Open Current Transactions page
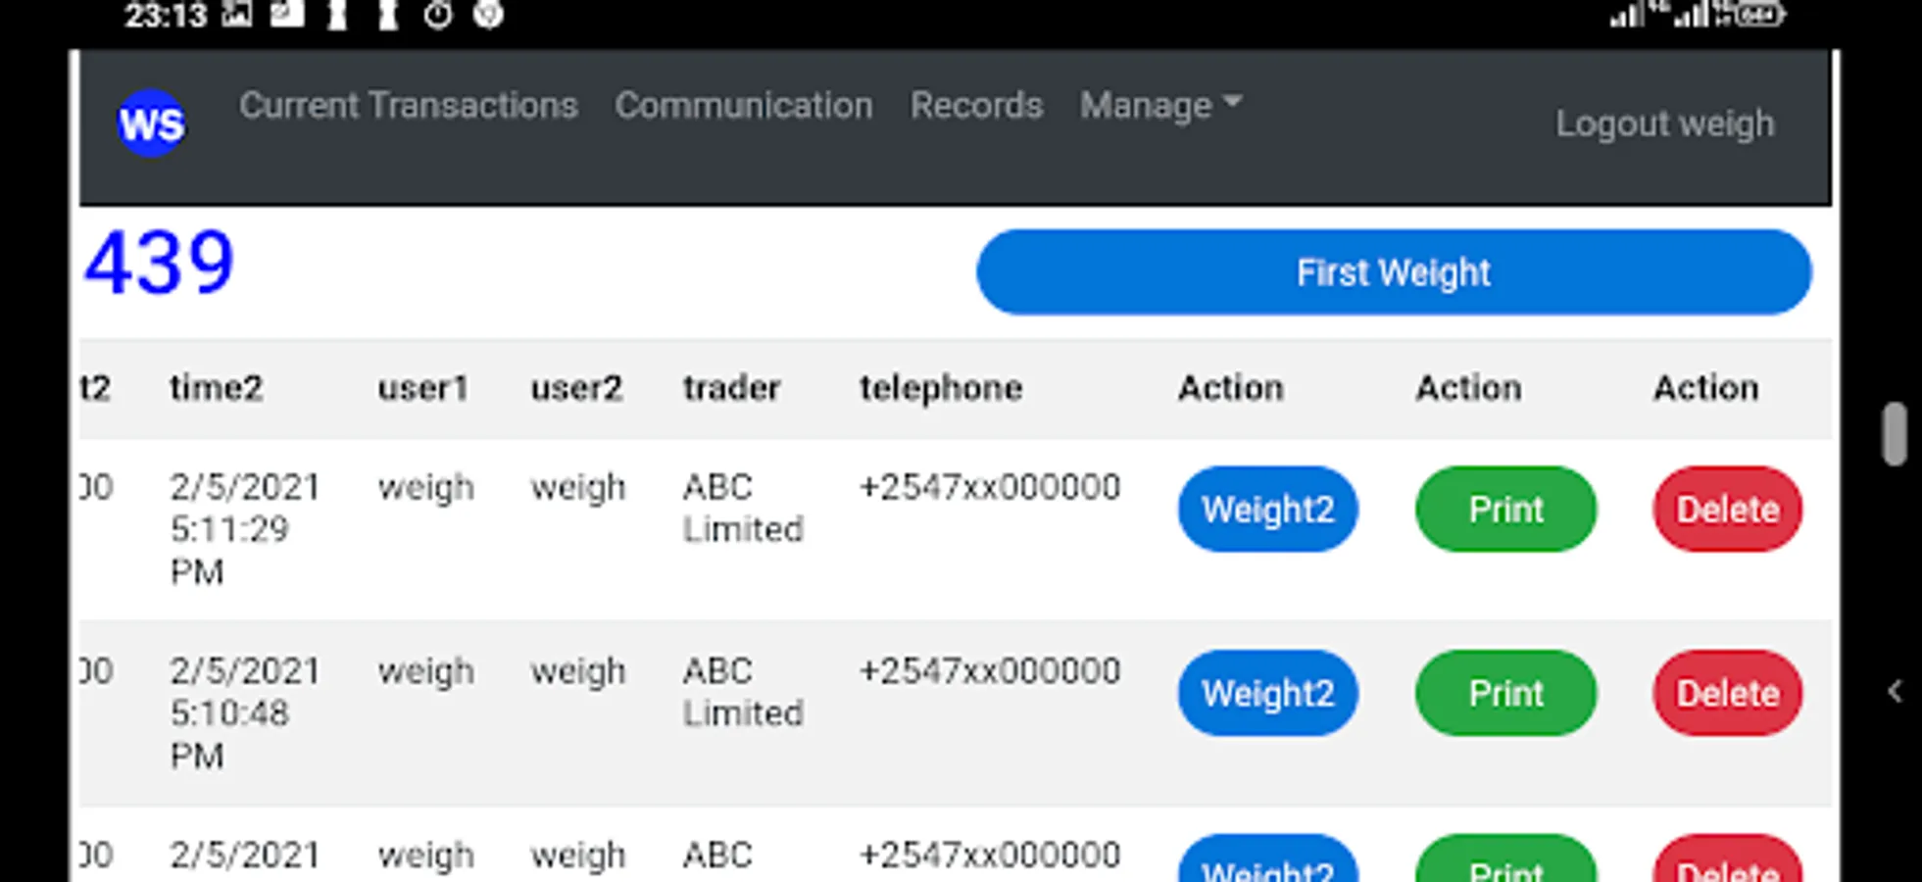This screenshot has height=882, width=1922. 408,105
